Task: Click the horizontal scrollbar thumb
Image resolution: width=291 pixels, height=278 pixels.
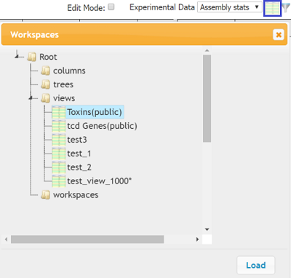Action: pyautogui.click(x=87, y=239)
